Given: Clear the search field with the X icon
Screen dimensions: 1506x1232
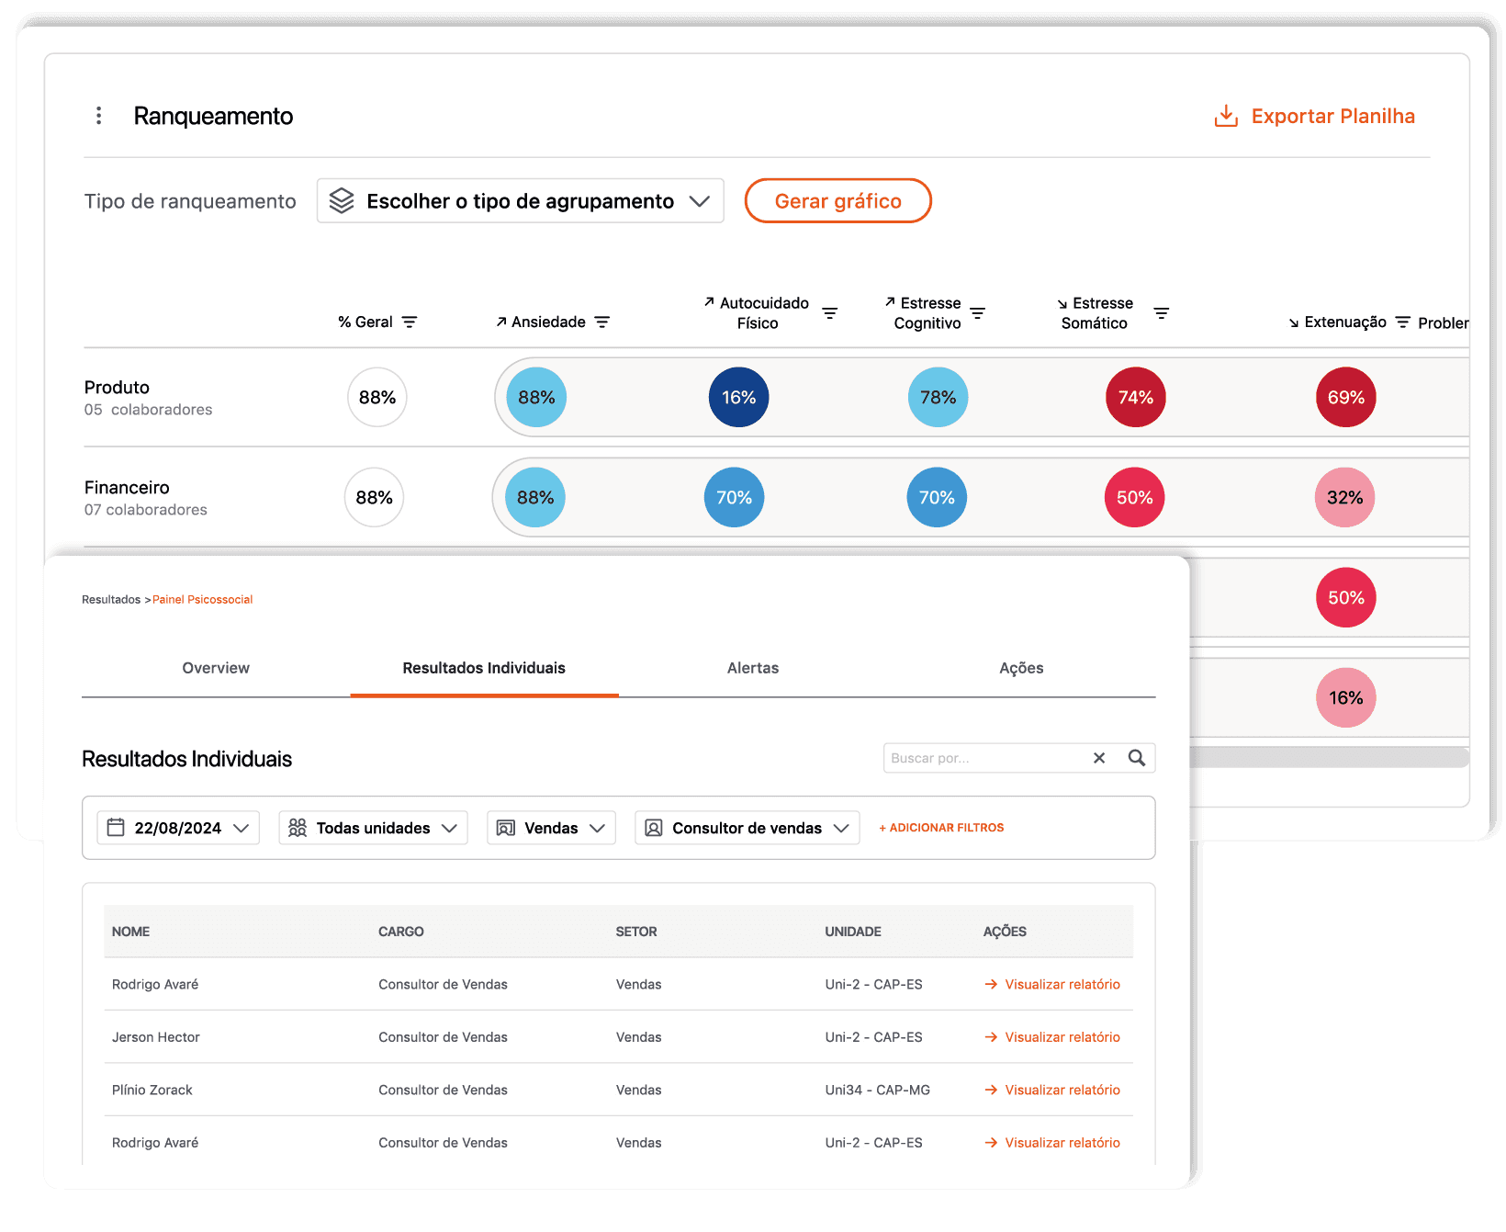Looking at the screenshot, I should tap(1099, 758).
